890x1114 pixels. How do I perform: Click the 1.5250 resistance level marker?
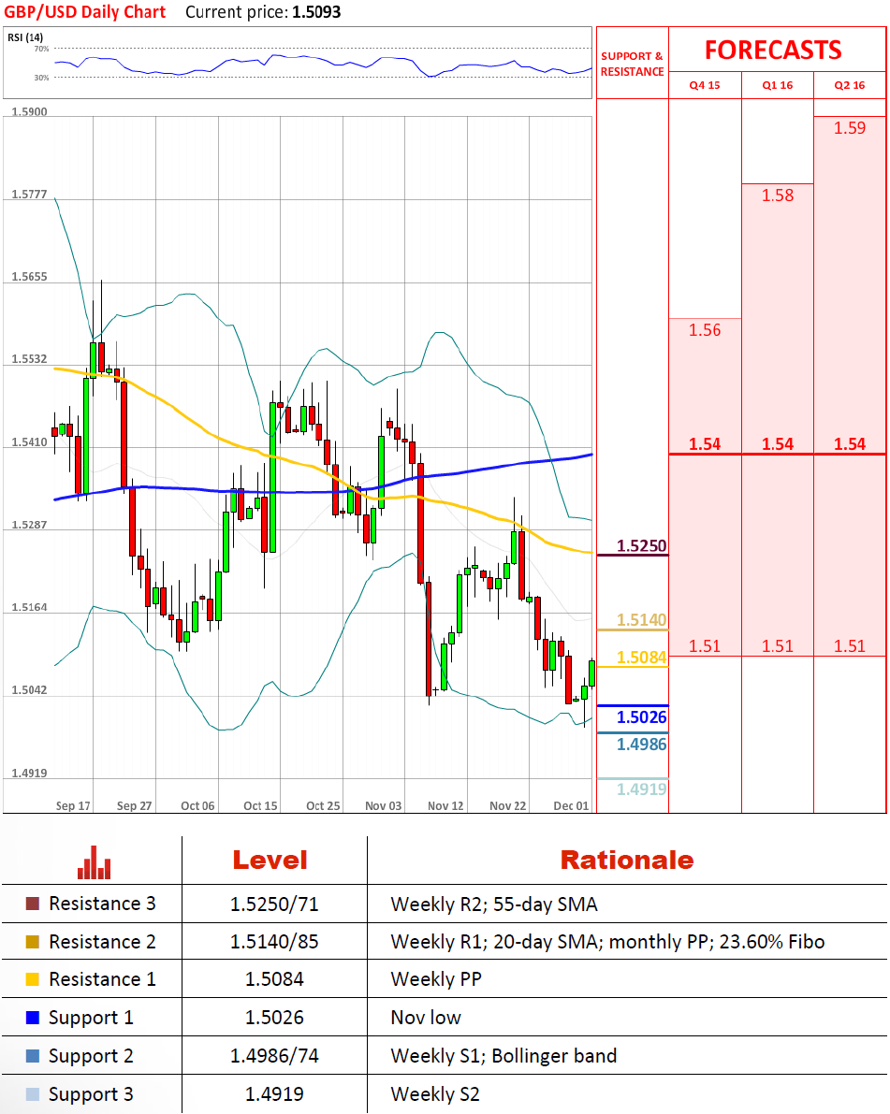pyautogui.click(x=641, y=545)
